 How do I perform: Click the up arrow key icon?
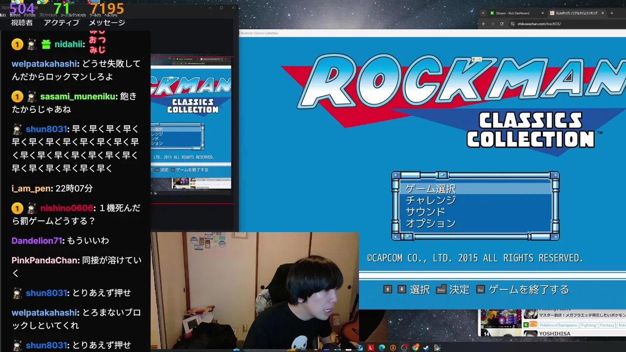coord(388,289)
